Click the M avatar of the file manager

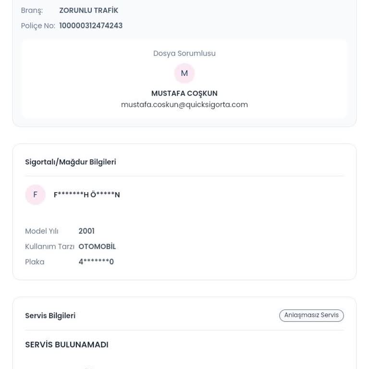[184, 74]
